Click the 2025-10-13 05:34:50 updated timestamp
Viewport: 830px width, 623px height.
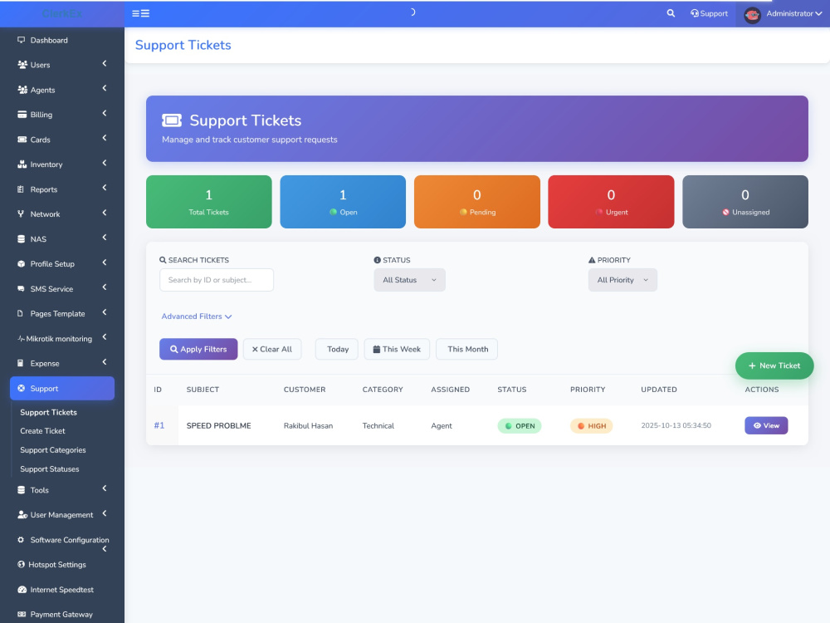[676, 425]
